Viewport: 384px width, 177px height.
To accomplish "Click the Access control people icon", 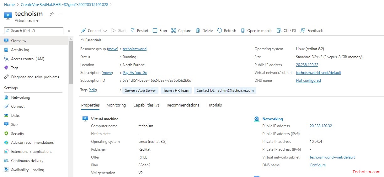I will 6,59.
